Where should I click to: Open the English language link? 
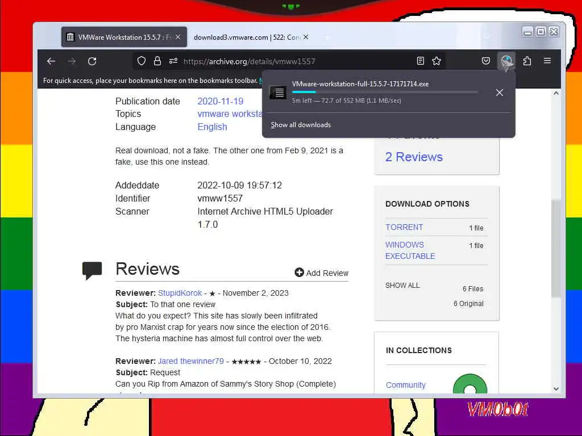pyautogui.click(x=212, y=127)
